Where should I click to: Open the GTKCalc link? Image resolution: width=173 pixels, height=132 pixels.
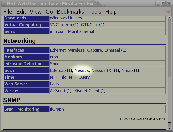point(89,25)
